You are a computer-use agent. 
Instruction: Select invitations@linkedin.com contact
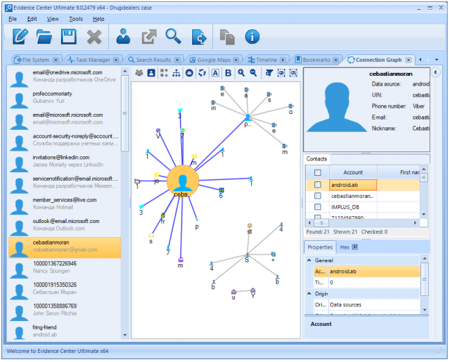[x=65, y=161]
